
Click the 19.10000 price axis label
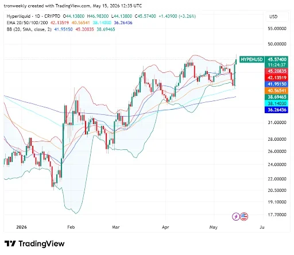pos(277,202)
